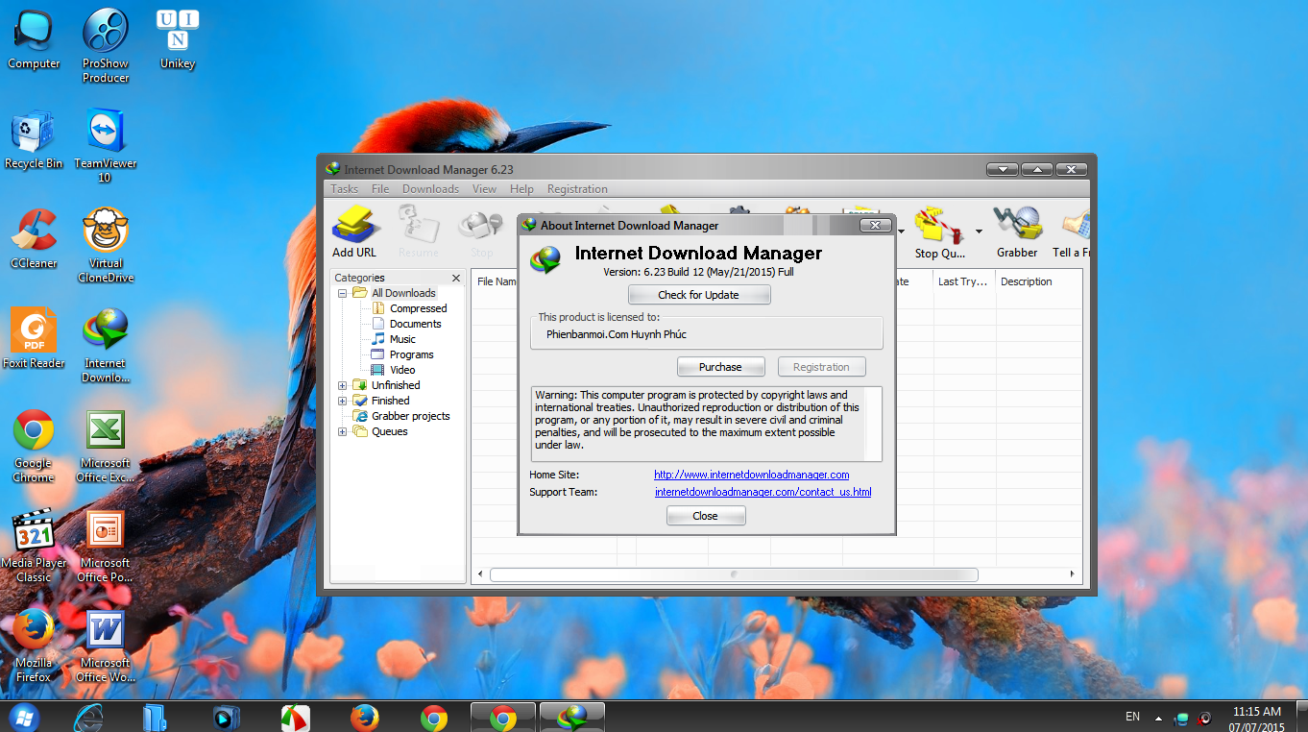The width and height of the screenshot is (1308, 732).
Task: Open Virtual CloneDrive desktop icon
Action: point(106,246)
